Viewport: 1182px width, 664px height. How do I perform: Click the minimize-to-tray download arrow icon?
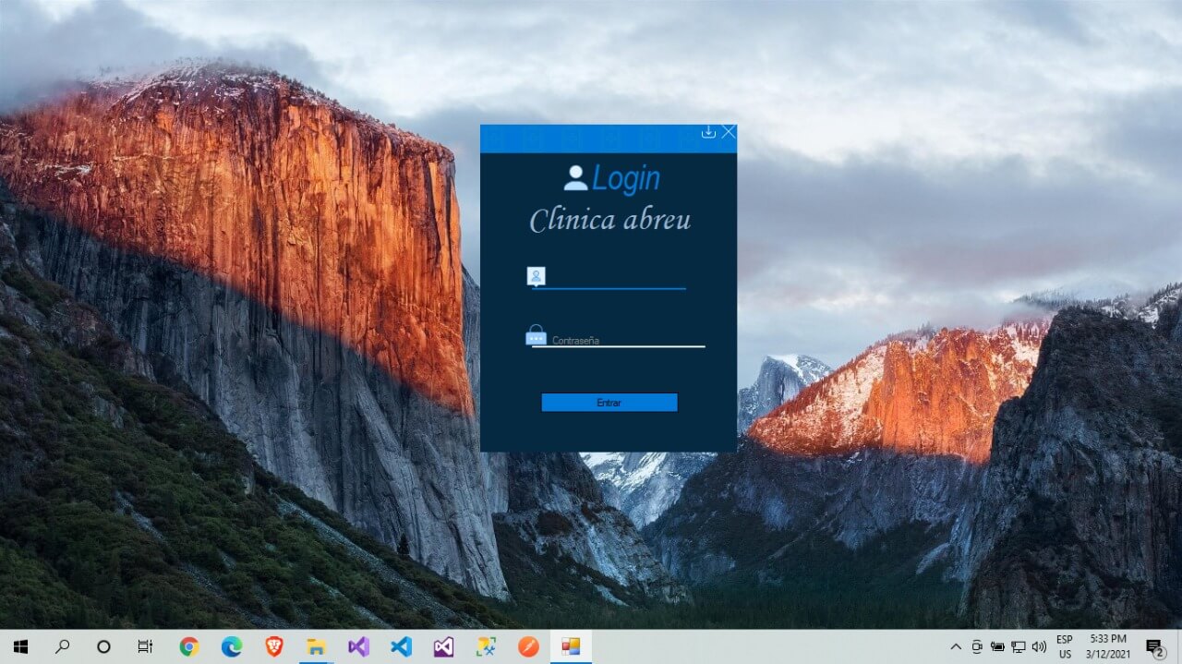(x=708, y=132)
